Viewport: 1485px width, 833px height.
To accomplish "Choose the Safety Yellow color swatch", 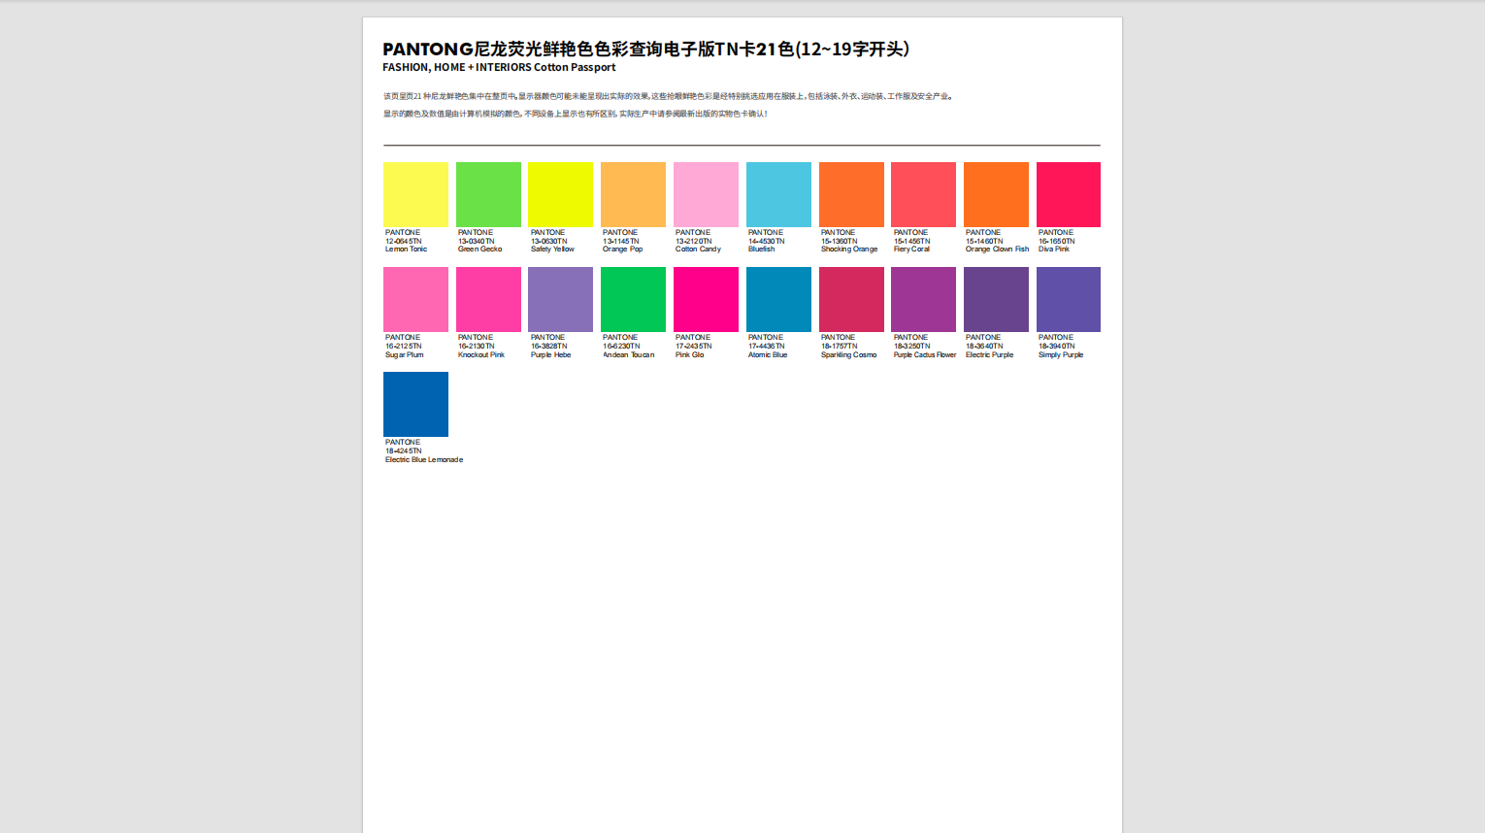I will click(x=560, y=194).
